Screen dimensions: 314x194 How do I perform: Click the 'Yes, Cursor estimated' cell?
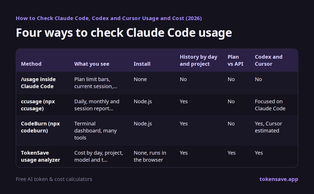[x=268, y=127]
